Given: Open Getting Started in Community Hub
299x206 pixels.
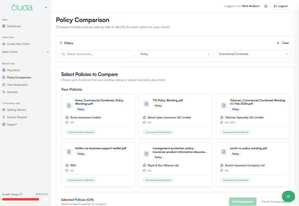Looking at the screenshot, I should (x=17, y=110).
